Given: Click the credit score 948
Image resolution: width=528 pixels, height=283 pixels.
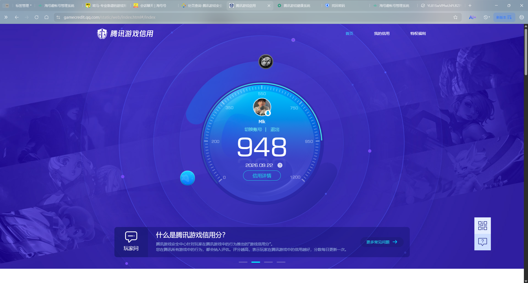Looking at the screenshot, I should (x=262, y=147).
